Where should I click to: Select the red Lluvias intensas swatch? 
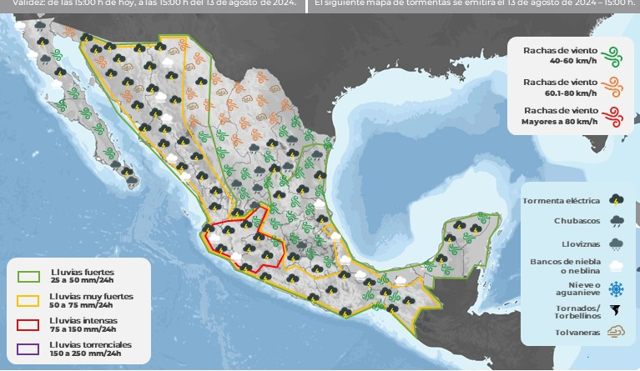click(x=29, y=323)
